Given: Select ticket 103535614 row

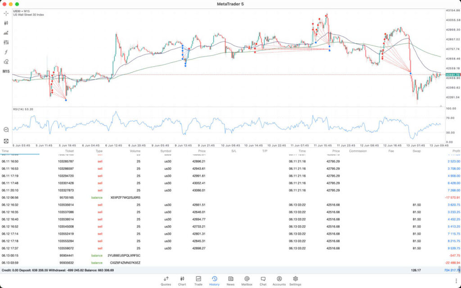Looking at the screenshot, I should [x=230, y=205].
